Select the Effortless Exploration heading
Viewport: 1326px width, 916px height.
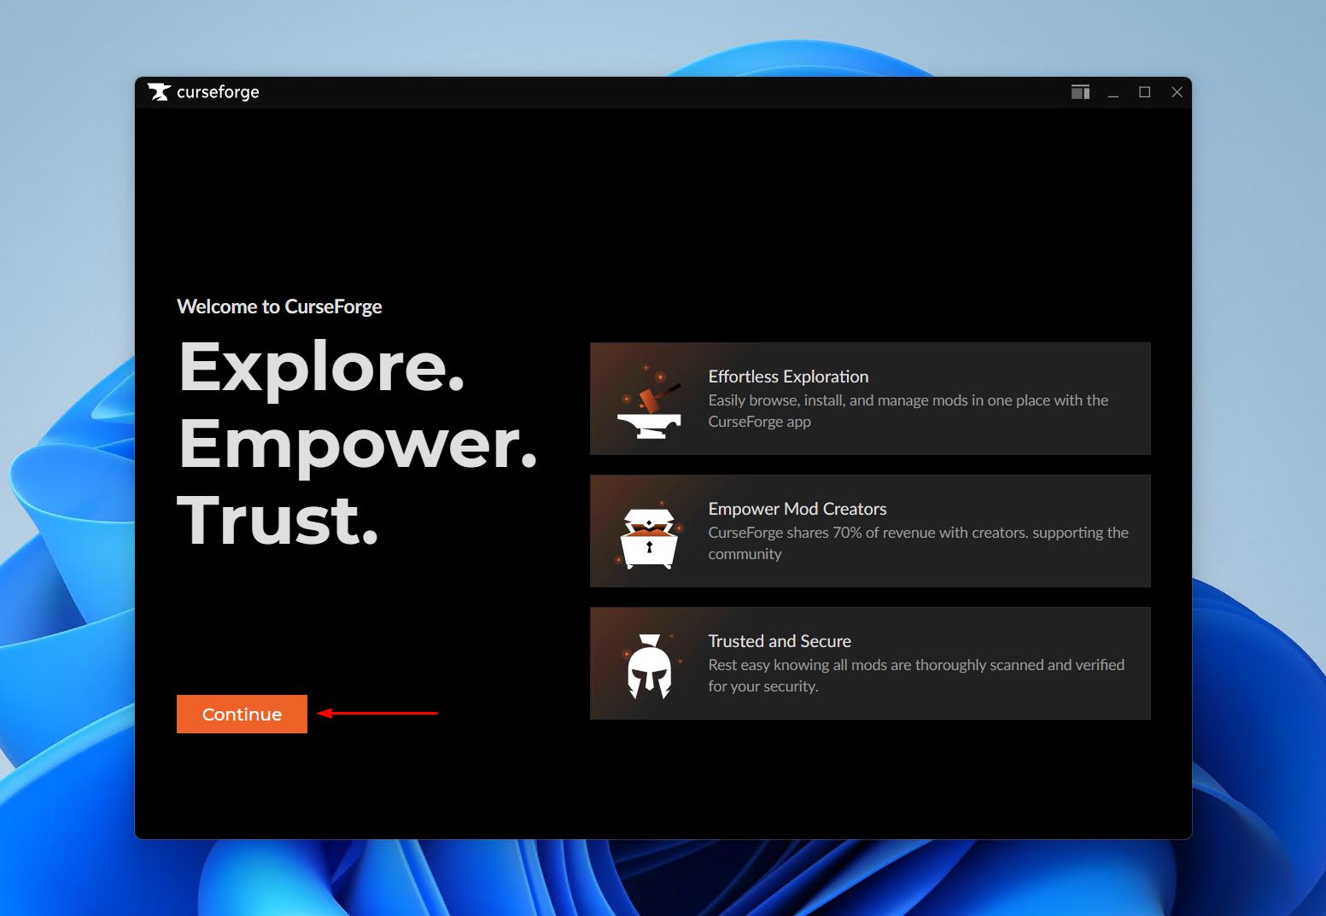788,376
